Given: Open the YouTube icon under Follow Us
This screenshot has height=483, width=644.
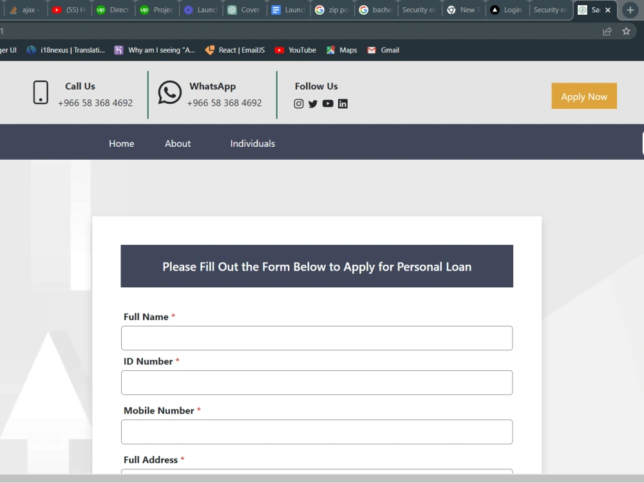Looking at the screenshot, I should coord(328,104).
